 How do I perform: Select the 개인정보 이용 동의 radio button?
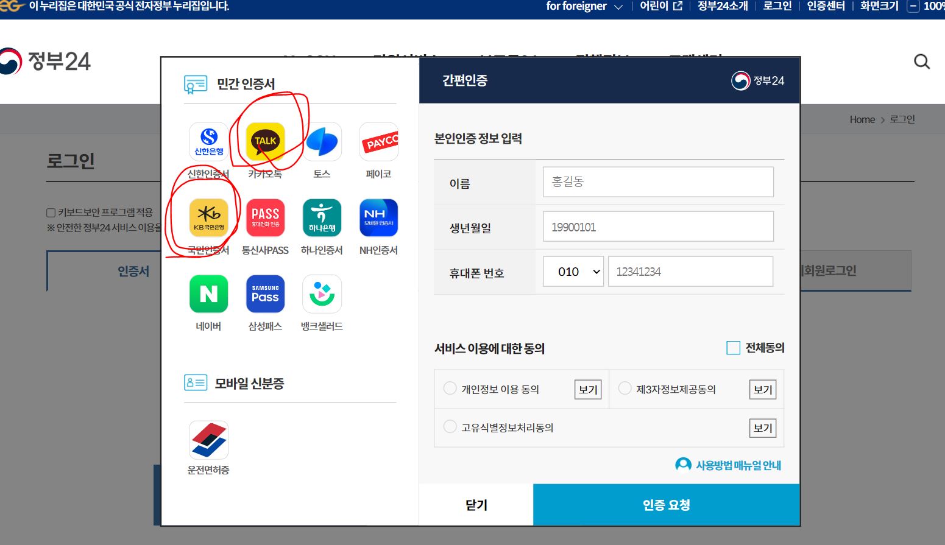pyautogui.click(x=450, y=389)
